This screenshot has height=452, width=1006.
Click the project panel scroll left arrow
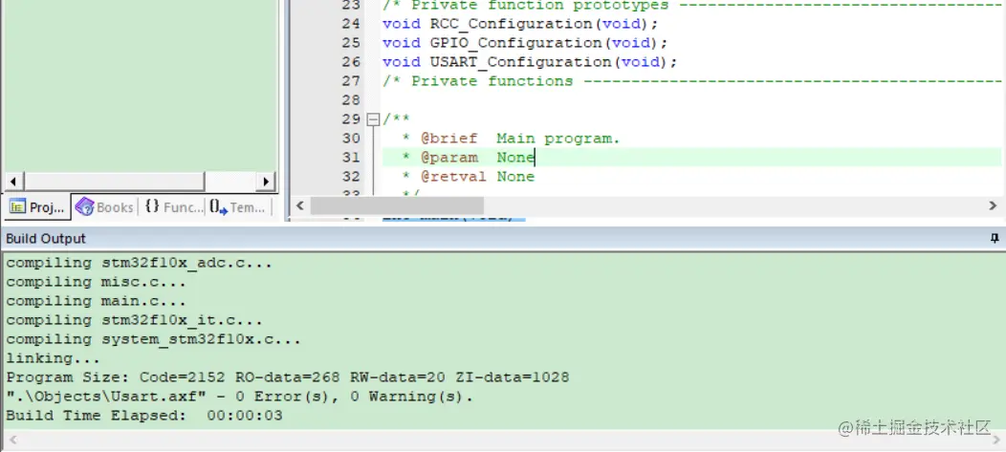pyautogui.click(x=12, y=182)
